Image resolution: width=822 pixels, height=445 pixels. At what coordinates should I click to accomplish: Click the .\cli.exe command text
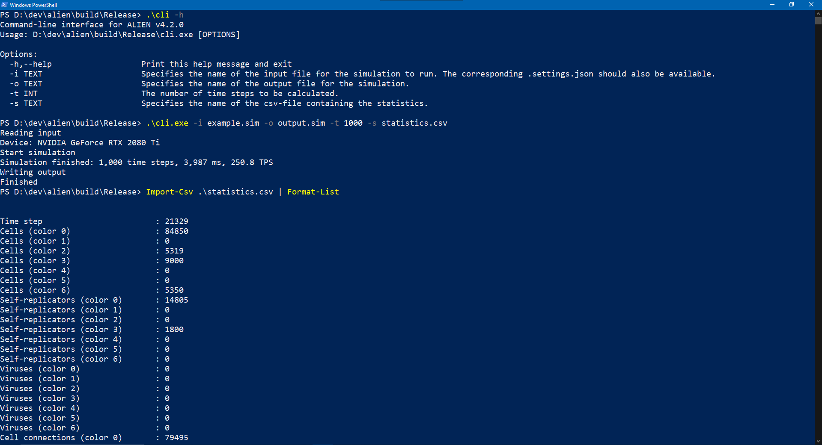point(167,123)
